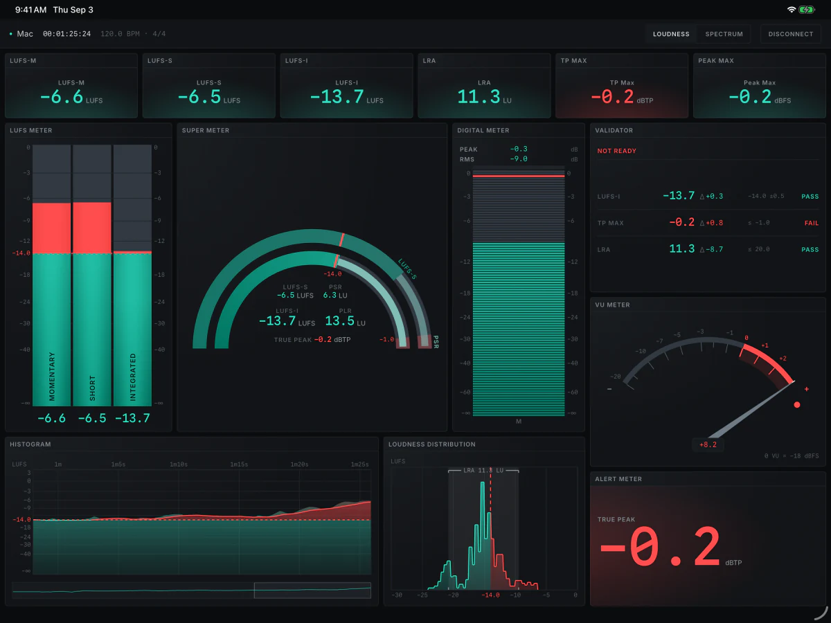Click the 1m20s time label in histogram
The height and width of the screenshot is (623, 831).
(299, 464)
